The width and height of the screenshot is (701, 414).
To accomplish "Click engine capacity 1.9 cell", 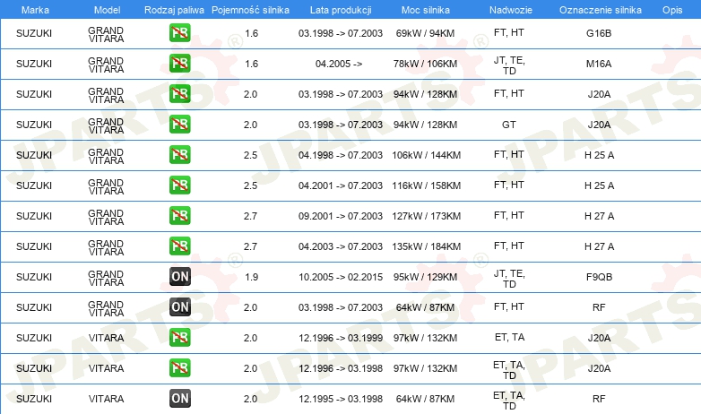I will (x=252, y=277).
